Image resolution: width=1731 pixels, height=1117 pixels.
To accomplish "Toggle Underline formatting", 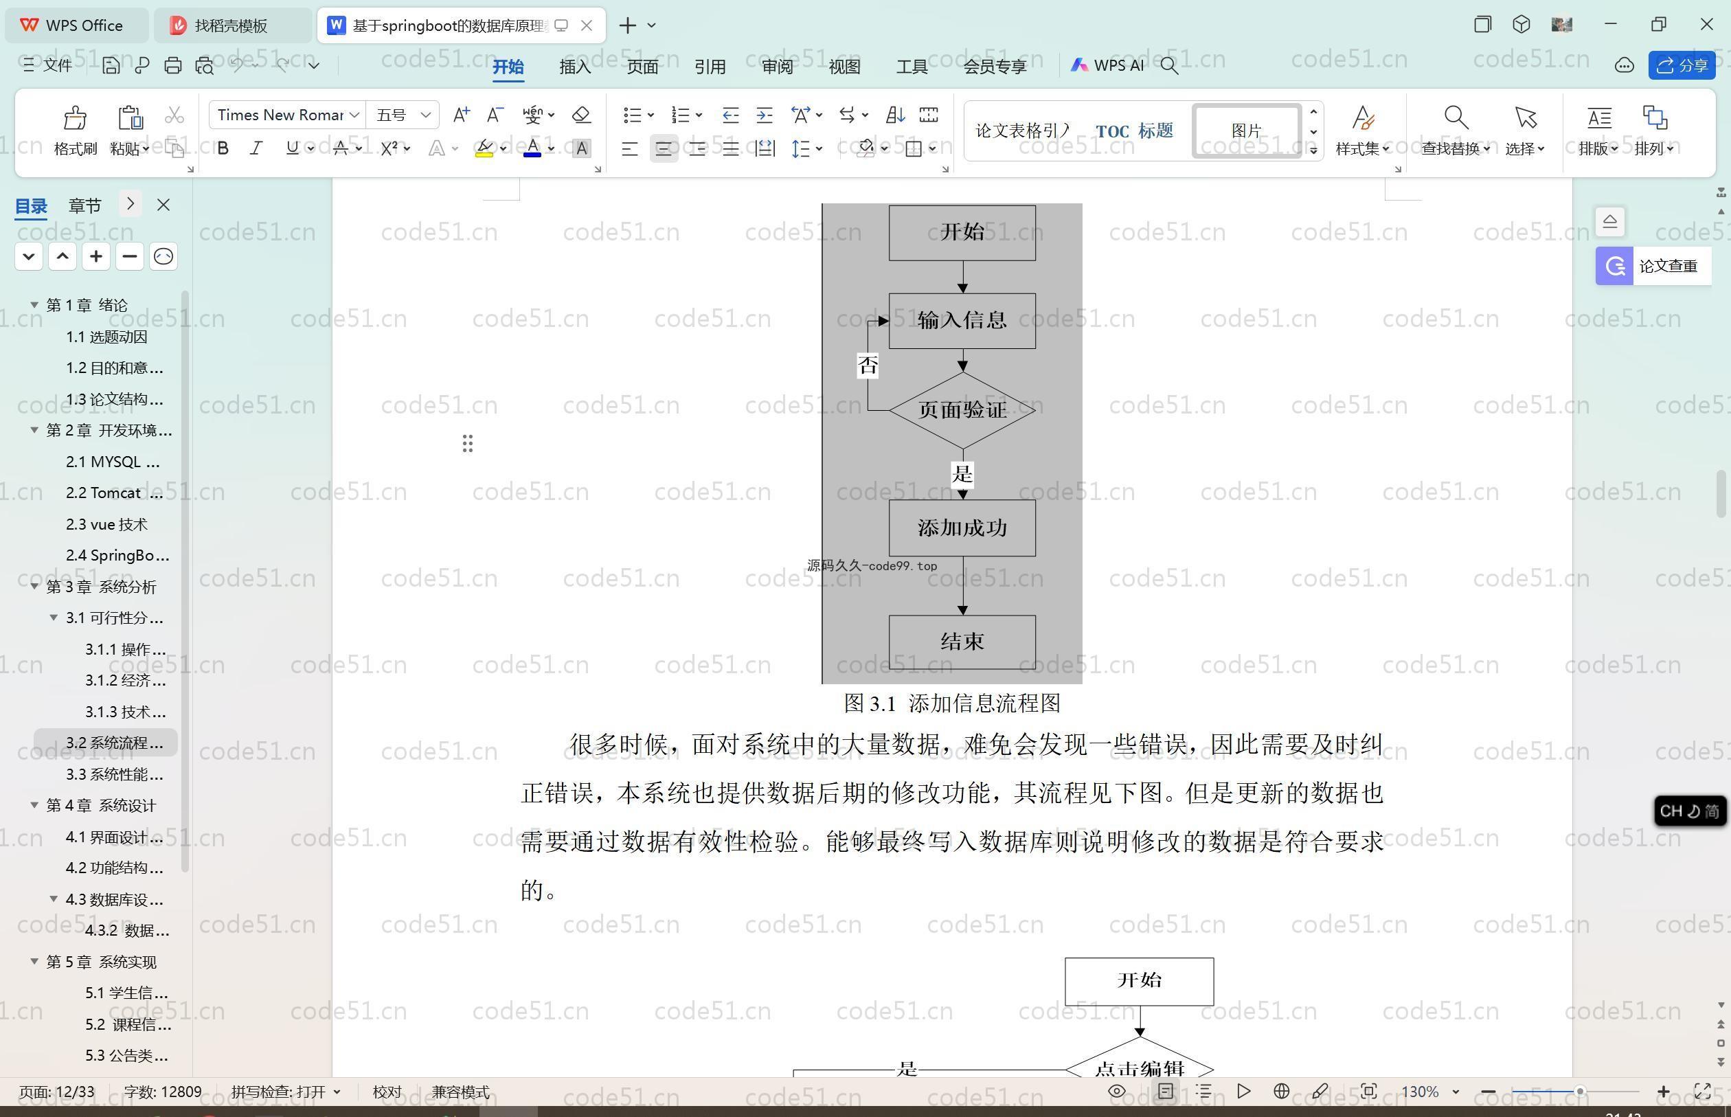I will point(292,148).
